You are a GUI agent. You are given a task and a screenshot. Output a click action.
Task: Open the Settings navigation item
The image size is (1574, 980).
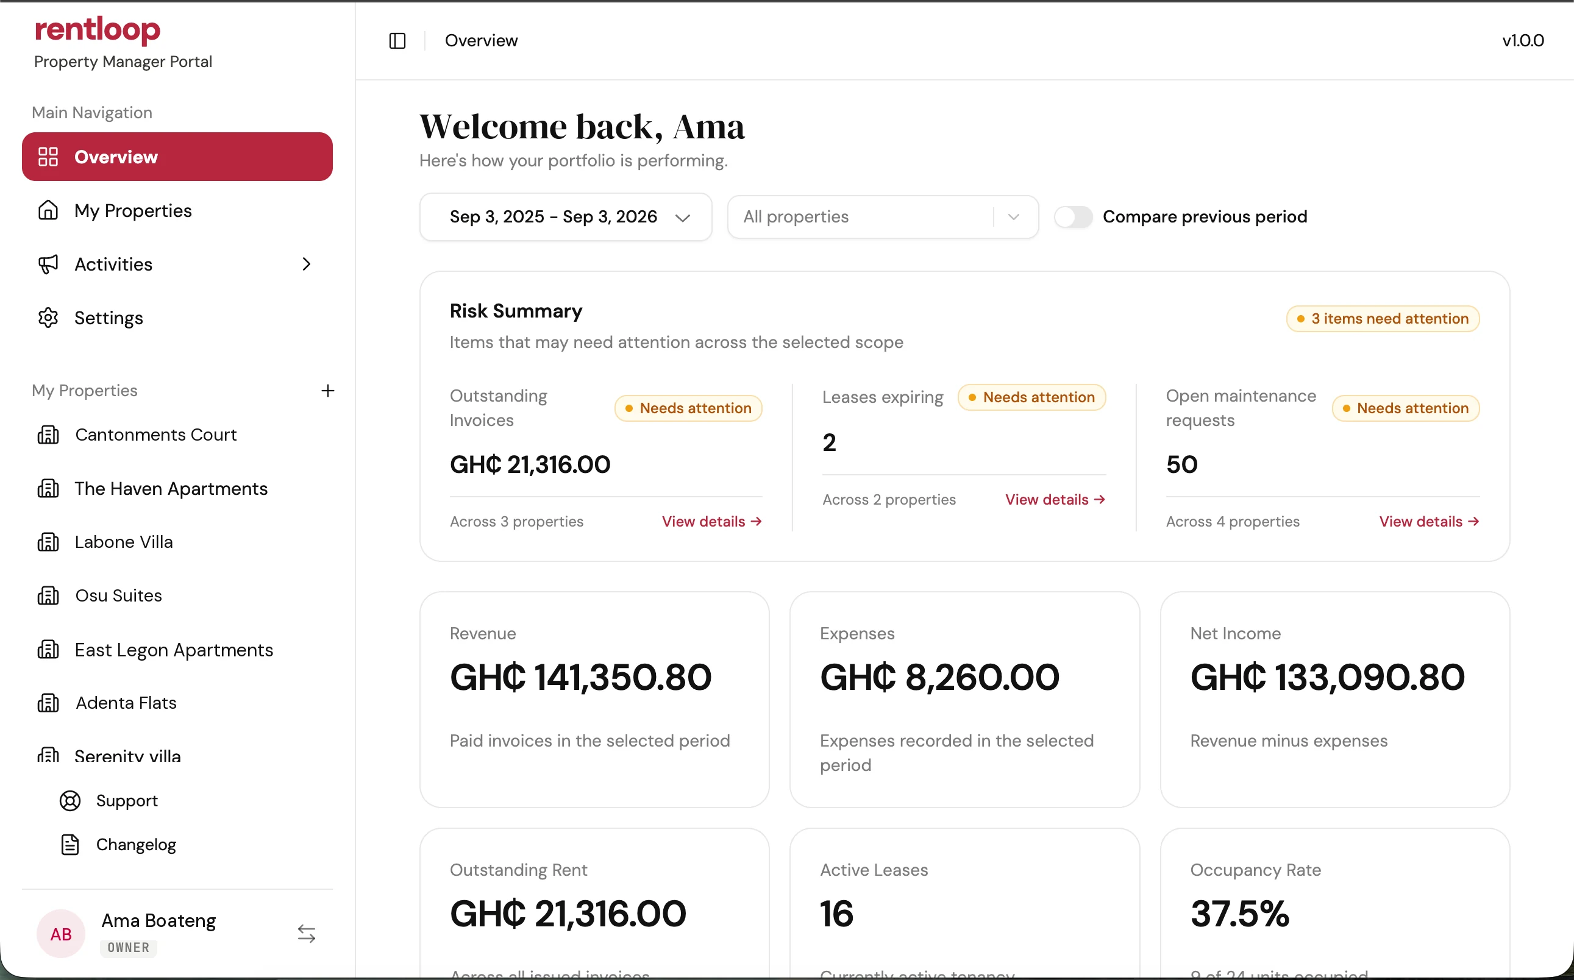point(177,318)
